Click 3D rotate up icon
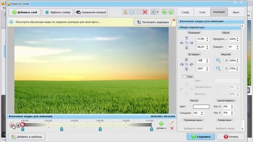This screenshot has width=253, height=142. pos(187,60)
